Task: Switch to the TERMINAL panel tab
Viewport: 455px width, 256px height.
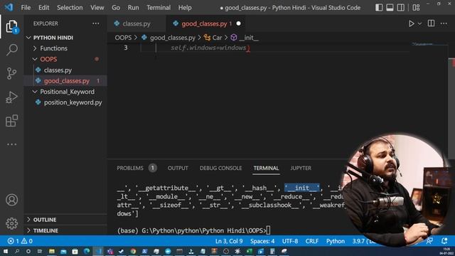Action: click(266, 168)
